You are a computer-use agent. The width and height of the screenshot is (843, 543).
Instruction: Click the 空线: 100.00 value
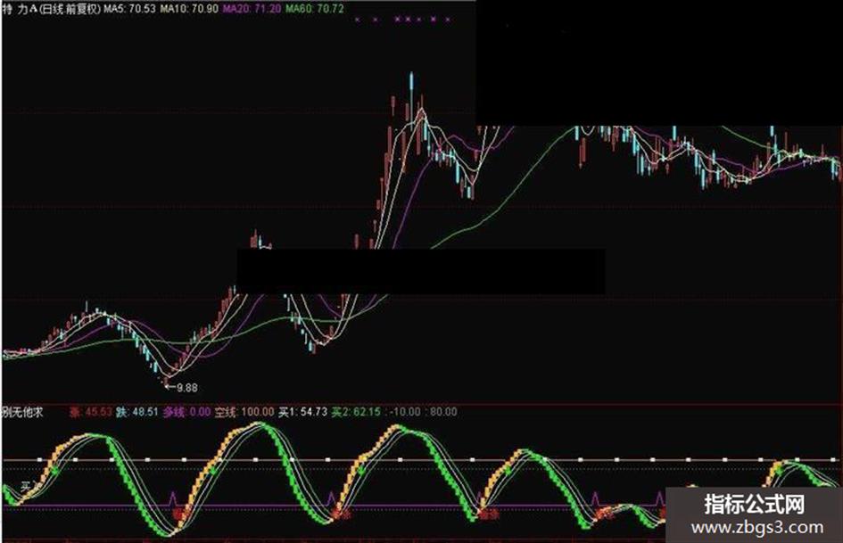244,412
